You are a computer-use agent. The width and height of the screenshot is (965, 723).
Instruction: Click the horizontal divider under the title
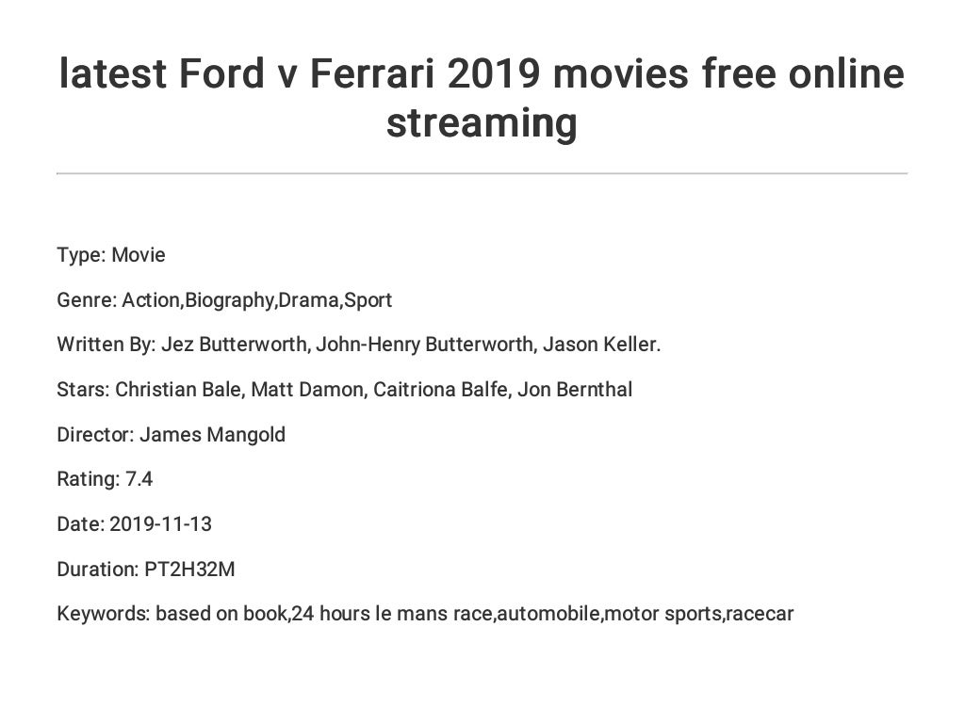[x=482, y=173]
